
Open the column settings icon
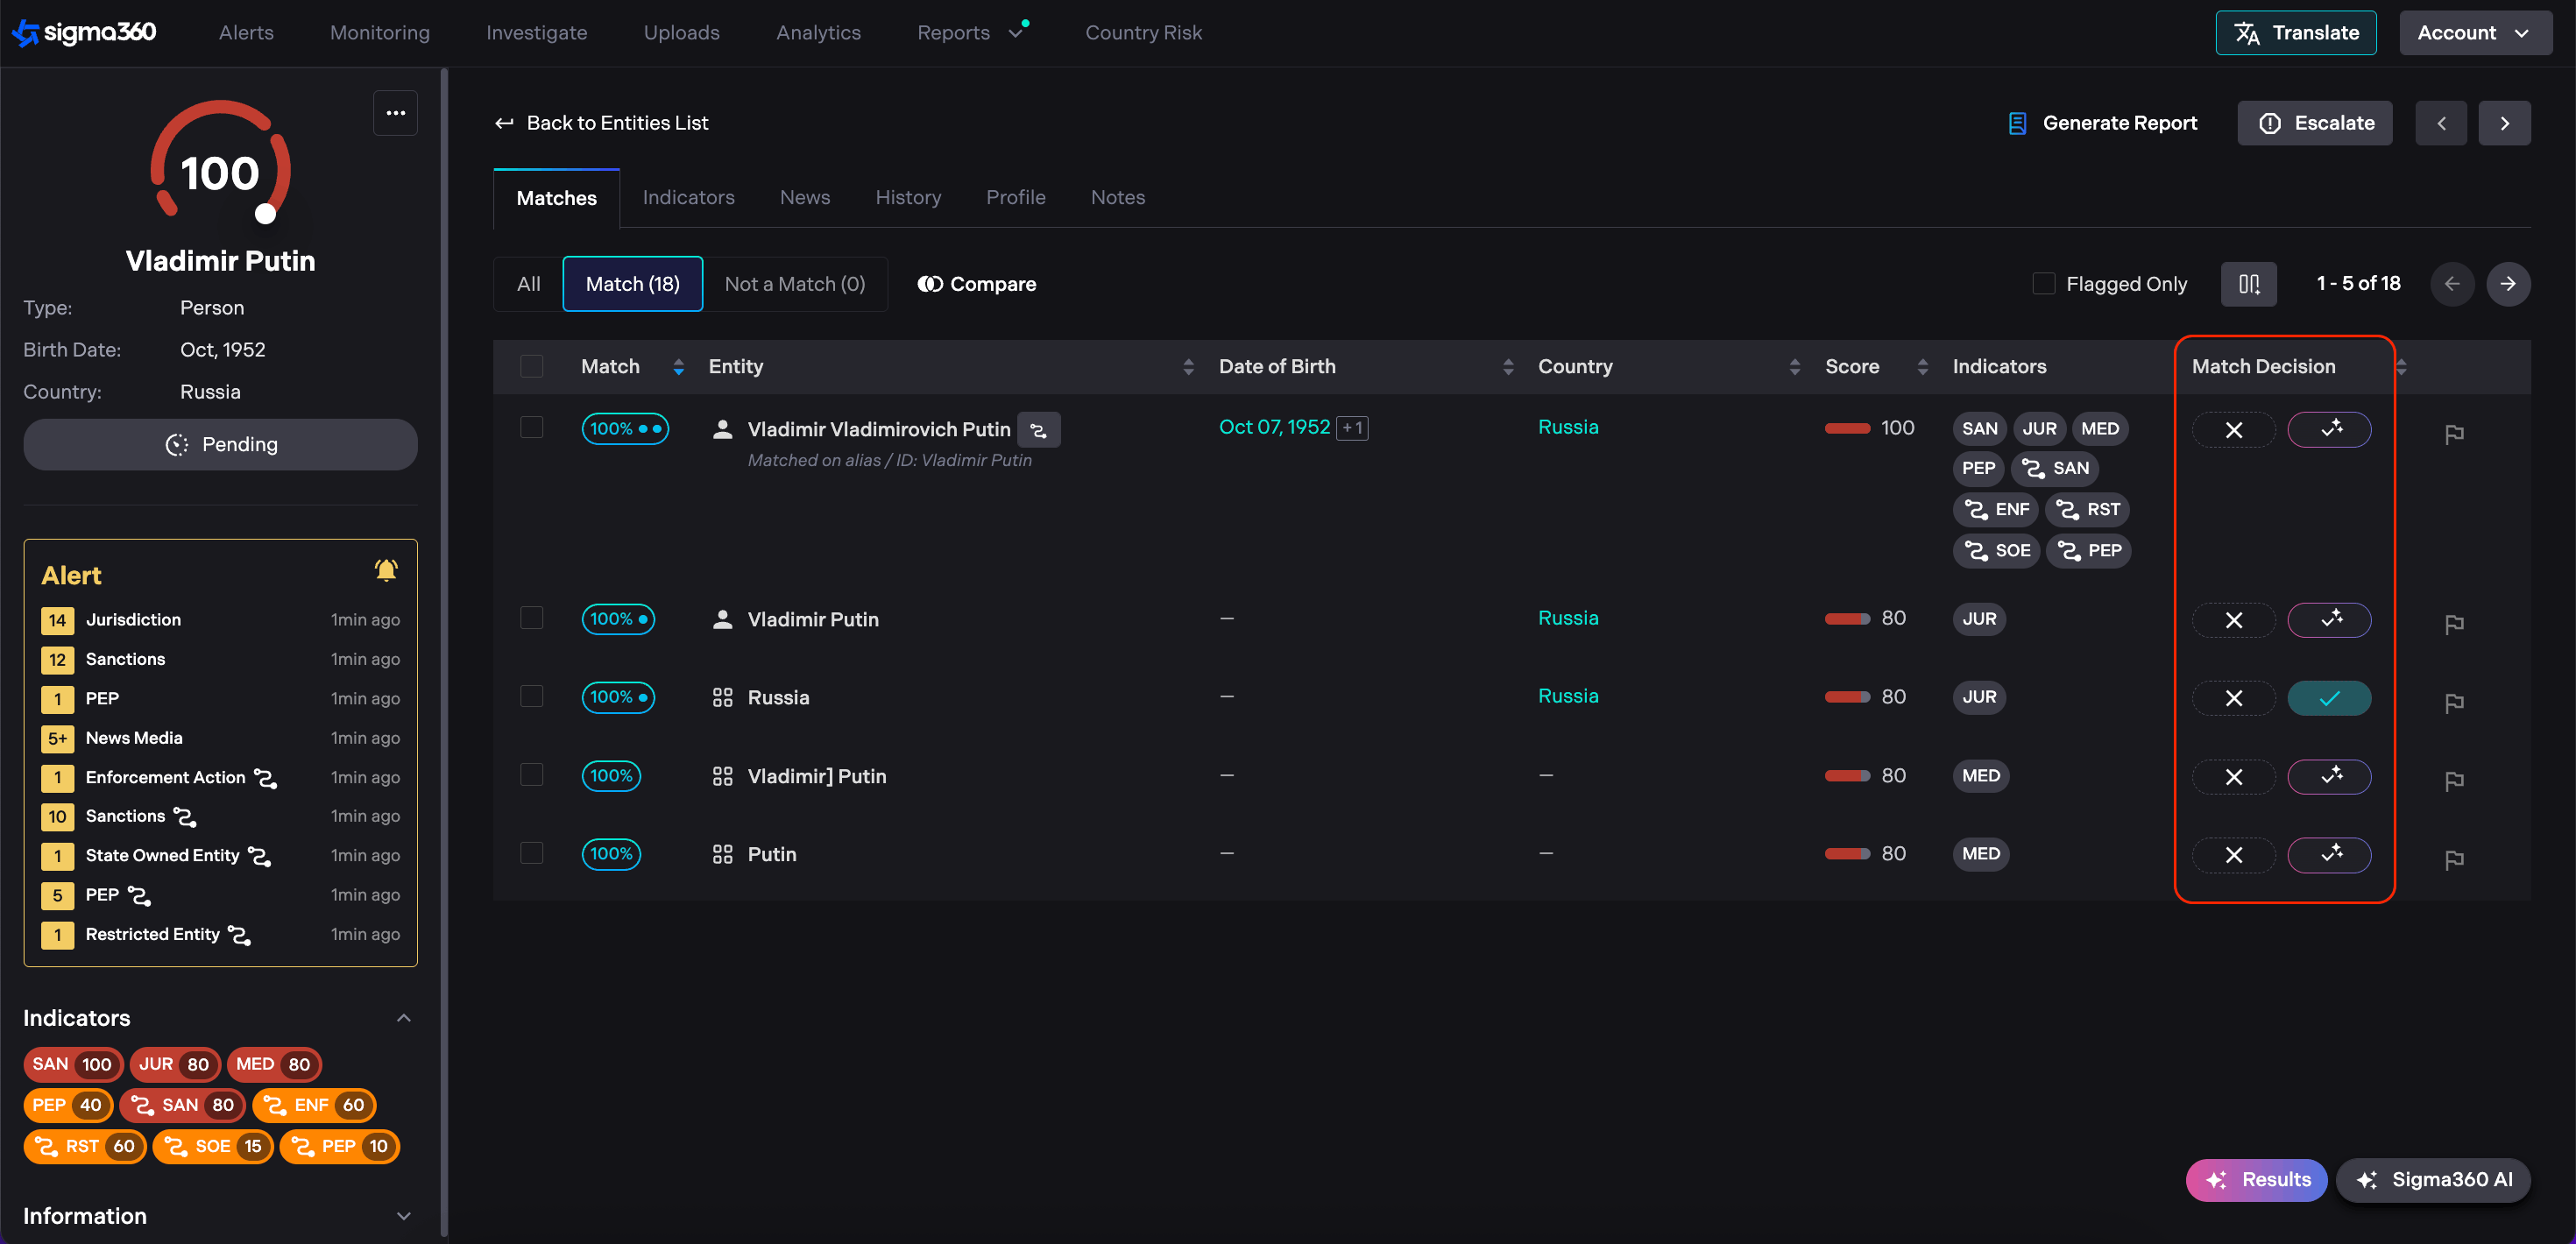coord(2248,284)
